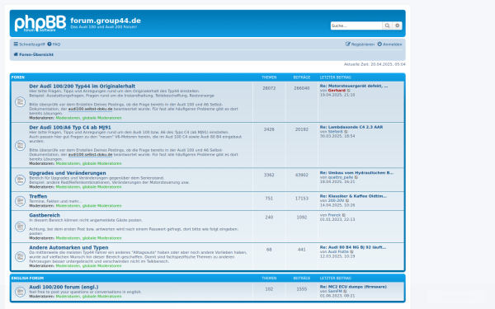
Task: Open last post Re: Motorsteuergerät defekt
Action: pyautogui.click(x=354, y=86)
